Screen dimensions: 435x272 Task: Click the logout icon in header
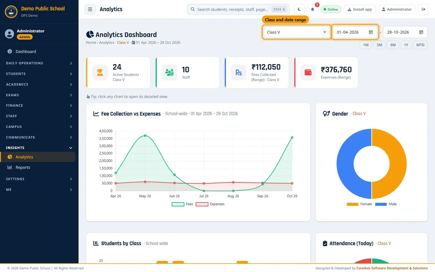[x=424, y=9]
